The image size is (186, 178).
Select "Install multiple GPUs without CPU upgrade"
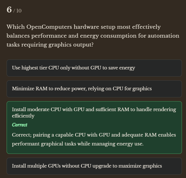(x=87, y=166)
